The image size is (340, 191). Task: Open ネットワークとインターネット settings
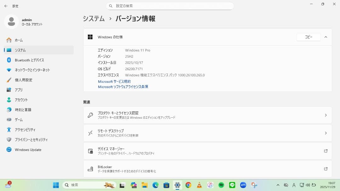[39, 70]
